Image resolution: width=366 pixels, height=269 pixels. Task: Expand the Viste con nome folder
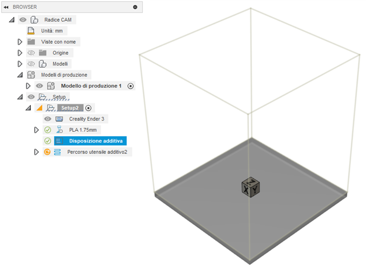[x=20, y=42]
